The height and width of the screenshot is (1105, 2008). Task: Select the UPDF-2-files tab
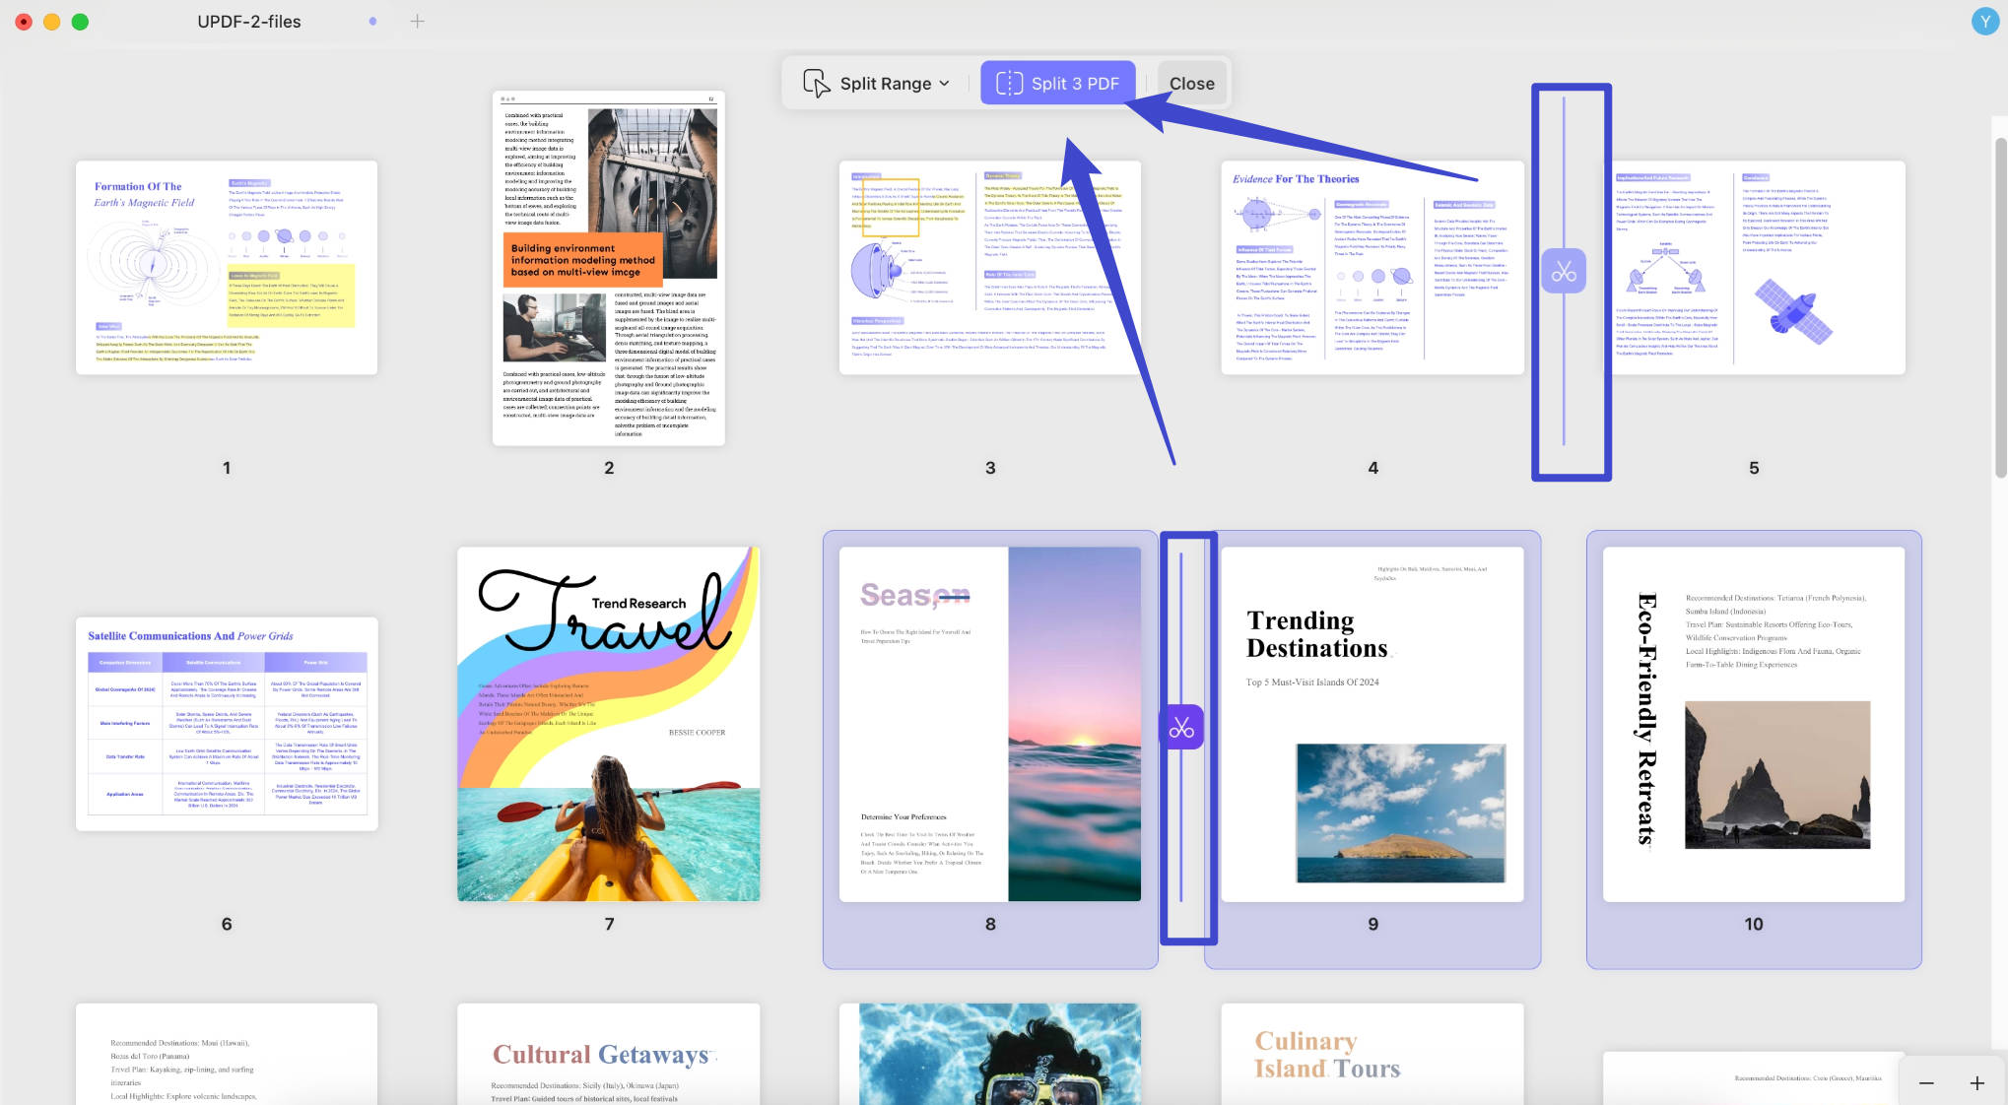pyautogui.click(x=249, y=21)
